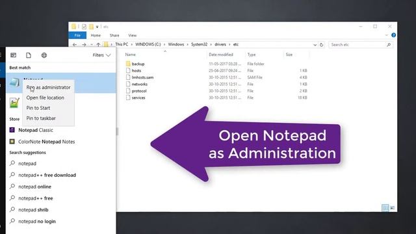
Task: Open recent locations dropdown beside the forward arrow
Action: [92, 45]
